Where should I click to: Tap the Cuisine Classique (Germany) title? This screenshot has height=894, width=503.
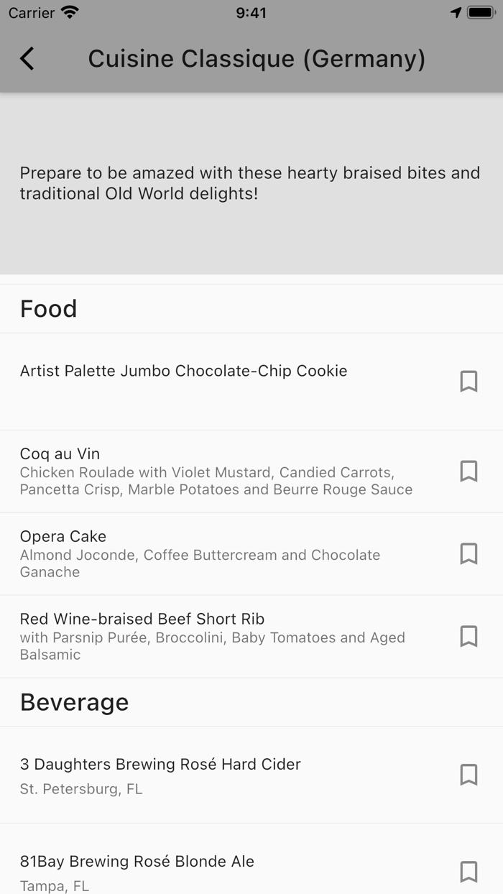[x=257, y=58]
